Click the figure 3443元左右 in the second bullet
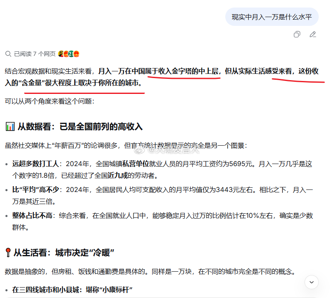 [x=234, y=189]
